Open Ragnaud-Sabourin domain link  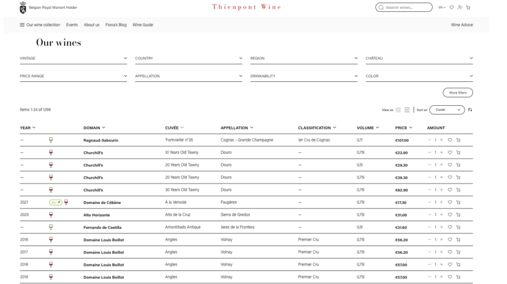[101, 140]
